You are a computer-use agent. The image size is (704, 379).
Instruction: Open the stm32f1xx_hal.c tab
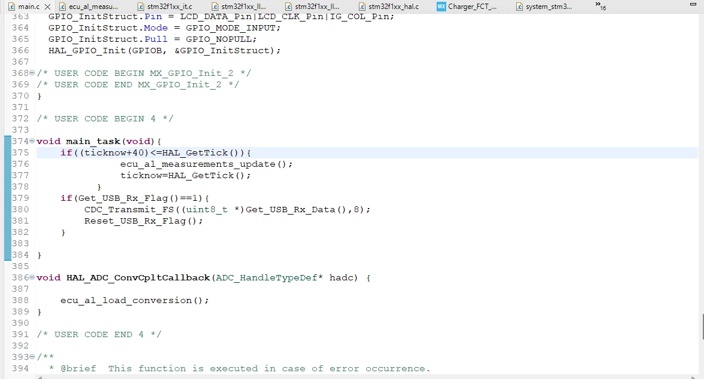point(389,7)
